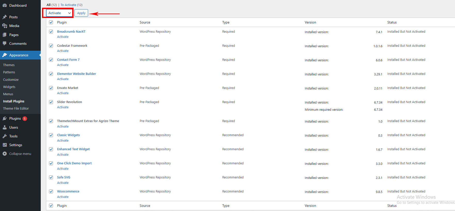The height and width of the screenshot is (211, 455).
Task: Open Install Plugins submenu item
Action: pyautogui.click(x=14, y=101)
